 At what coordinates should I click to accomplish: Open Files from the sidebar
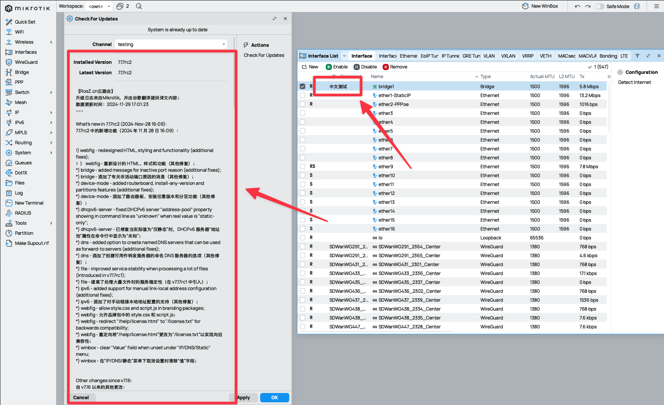pyautogui.click(x=19, y=183)
